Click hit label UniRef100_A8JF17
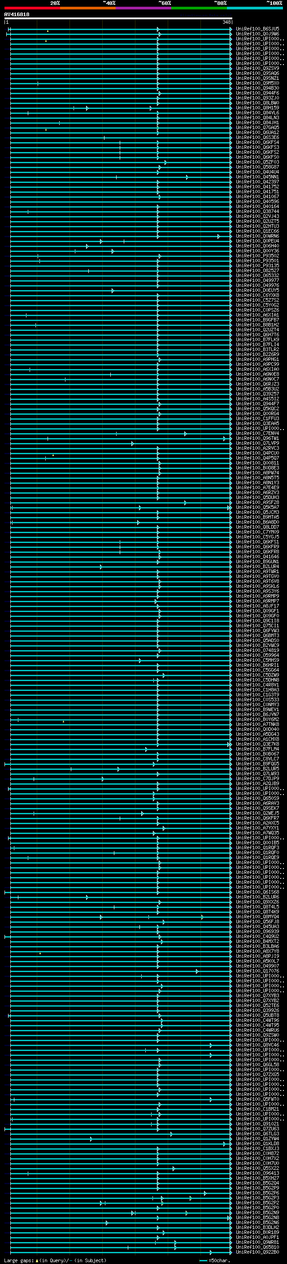The height and width of the screenshot is (1264, 287). click(x=257, y=607)
